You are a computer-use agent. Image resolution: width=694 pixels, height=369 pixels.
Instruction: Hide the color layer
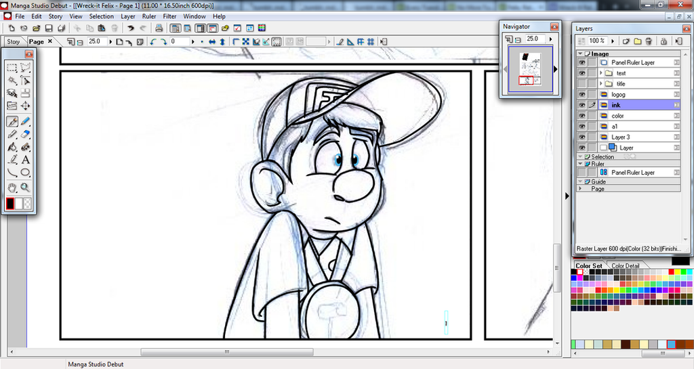click(581, 116)
